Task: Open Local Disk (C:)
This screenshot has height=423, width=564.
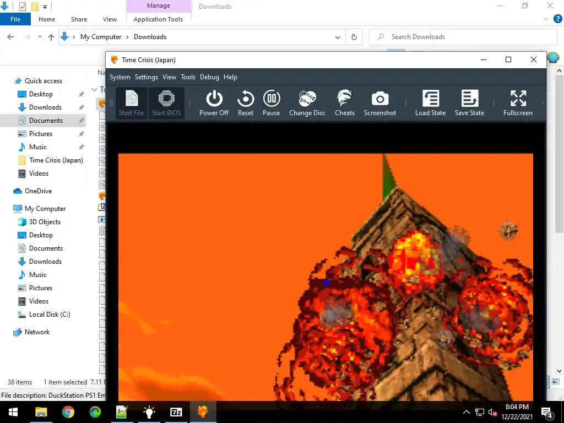Action: coord(50,314)
